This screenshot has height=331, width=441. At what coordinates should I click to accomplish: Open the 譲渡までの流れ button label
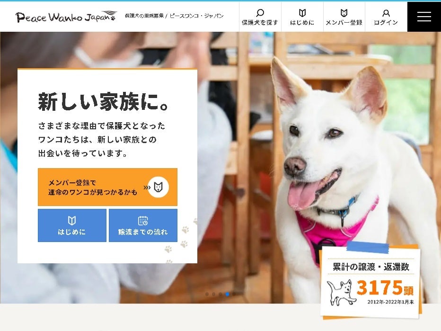143,232
